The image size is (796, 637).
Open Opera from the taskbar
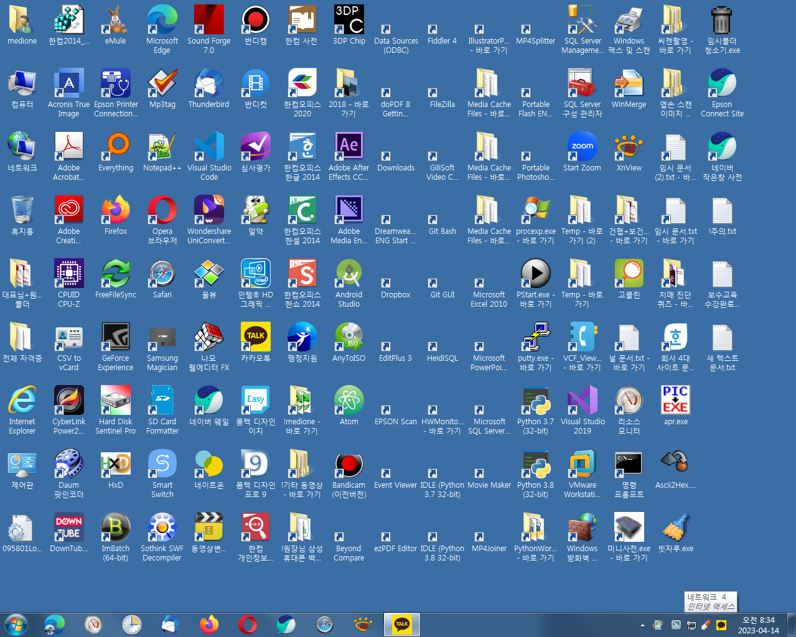click(248, 624)
